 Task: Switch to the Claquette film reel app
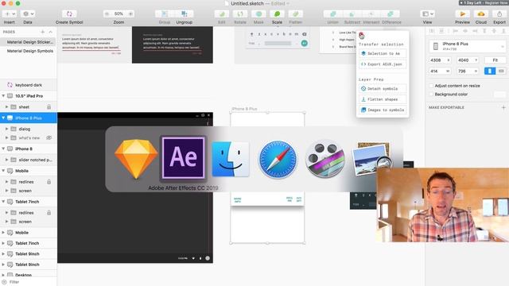[x=325, y=159]
